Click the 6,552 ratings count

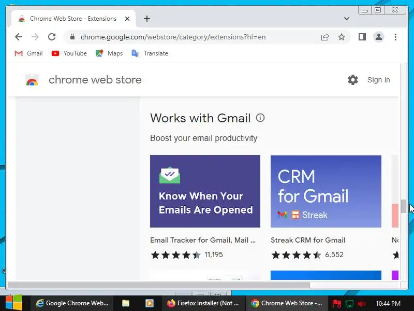pos(334,255)
